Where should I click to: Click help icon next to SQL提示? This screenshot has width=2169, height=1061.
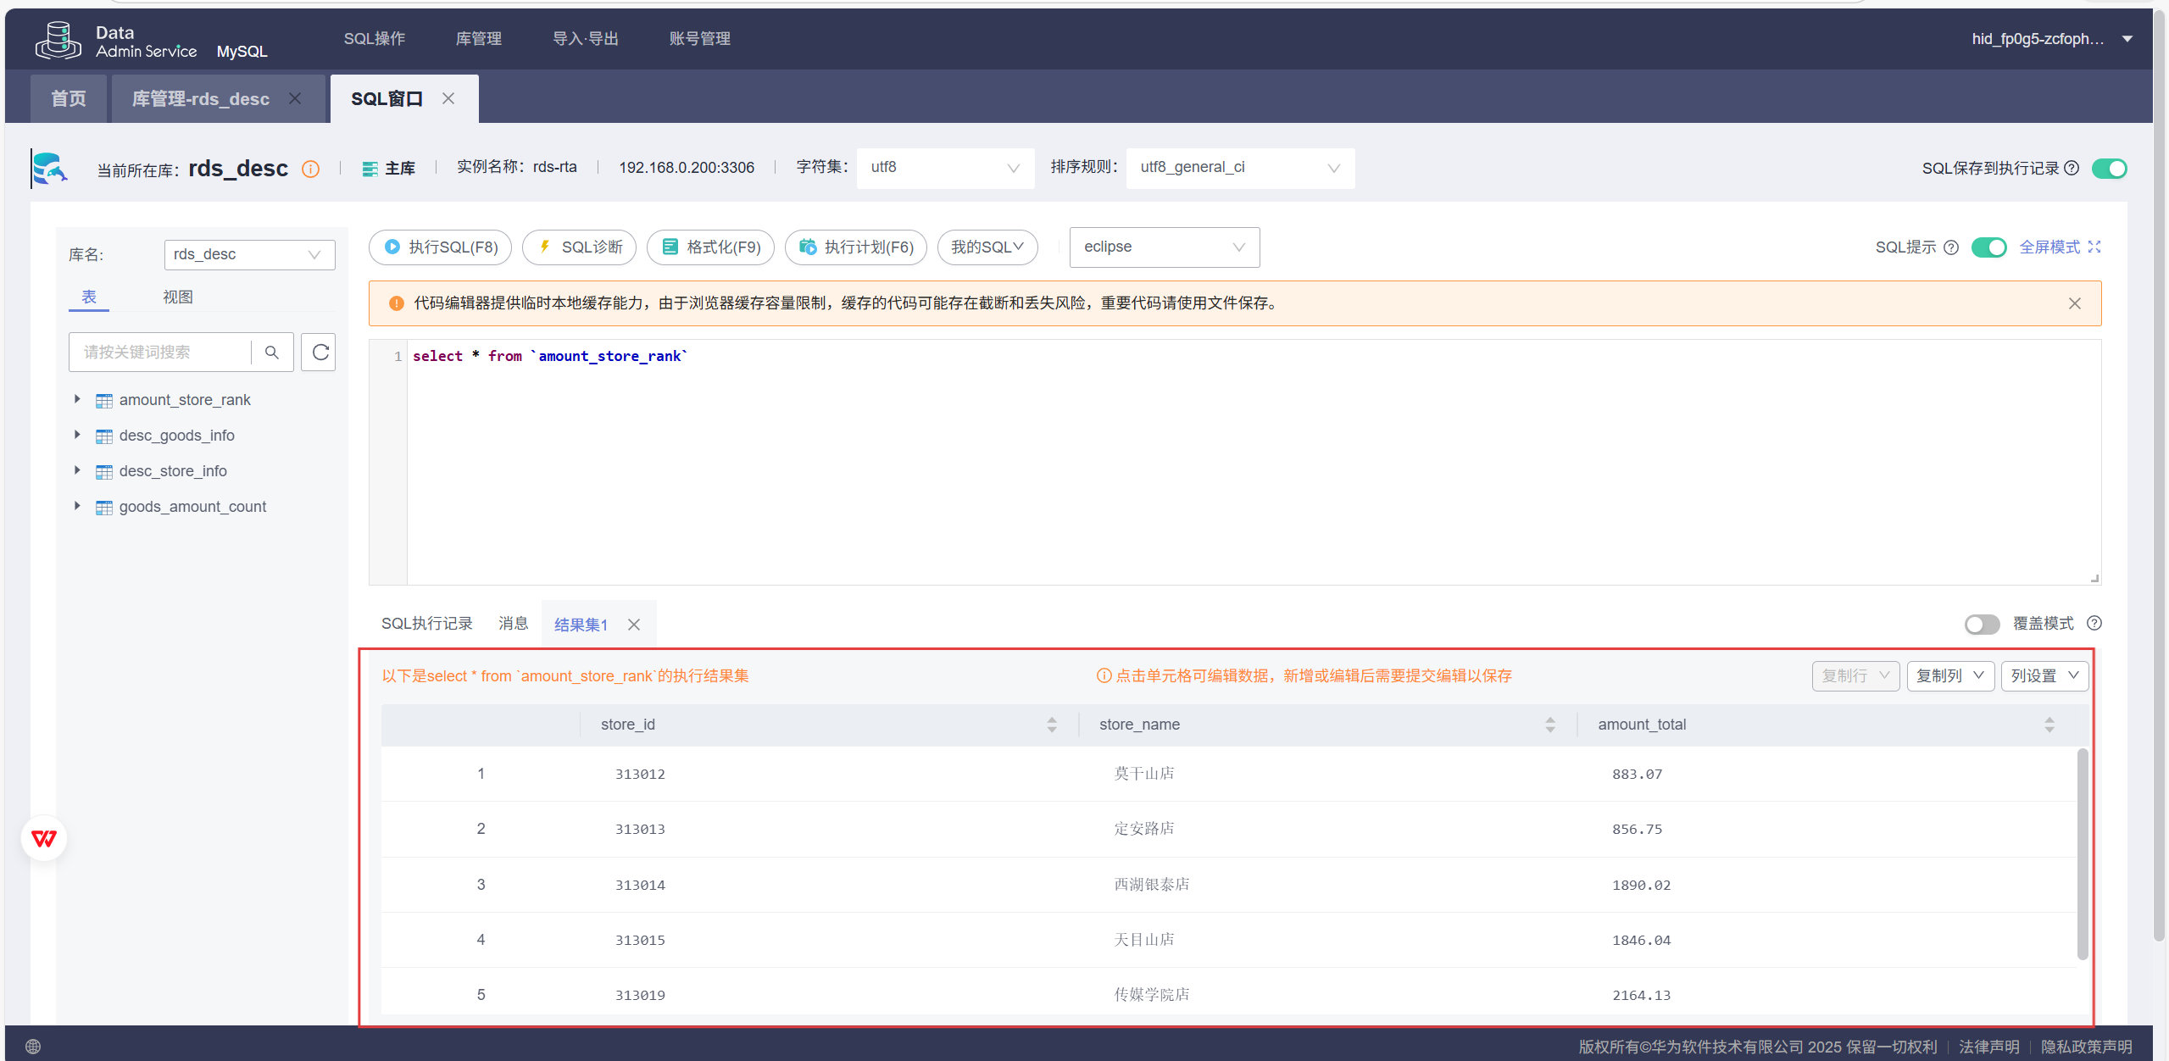pos(1950,247)
